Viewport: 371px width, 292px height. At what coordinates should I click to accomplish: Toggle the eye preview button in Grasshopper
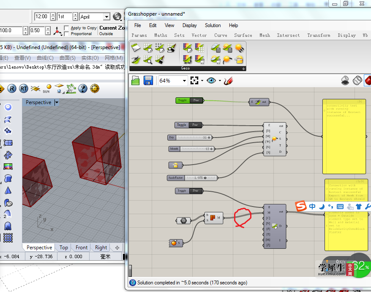click(x=211, y=80)
